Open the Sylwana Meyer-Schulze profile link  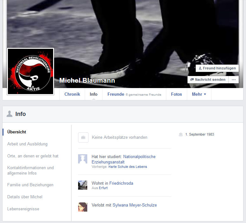135,205
